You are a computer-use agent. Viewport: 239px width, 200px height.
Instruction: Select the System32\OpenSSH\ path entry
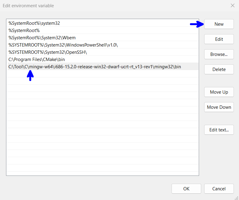(x=103, y=52)
